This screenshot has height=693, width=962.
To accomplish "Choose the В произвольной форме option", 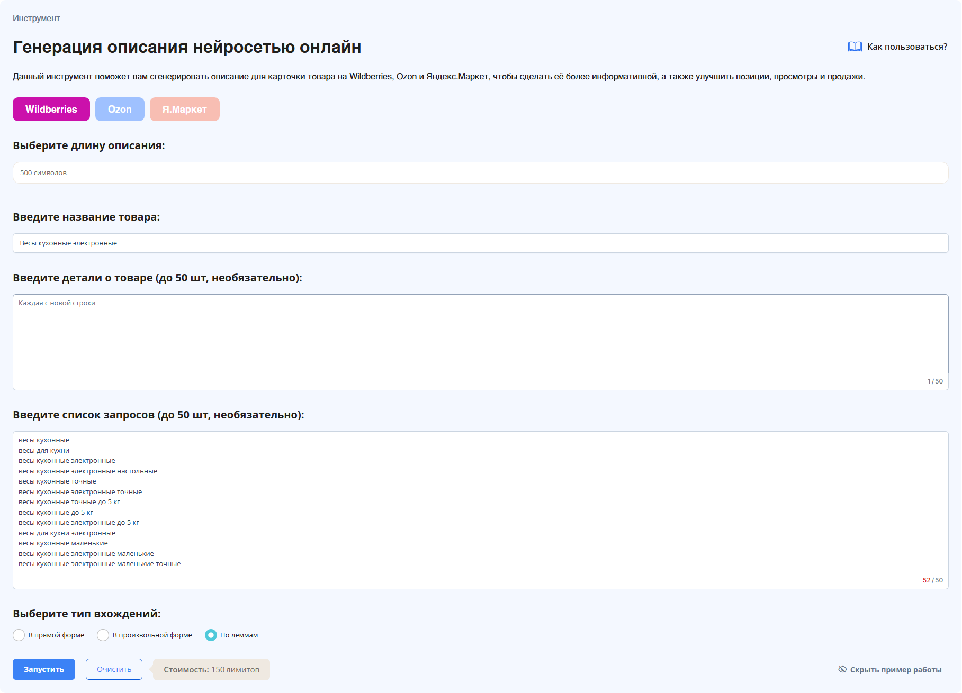I will coord(103,635).
